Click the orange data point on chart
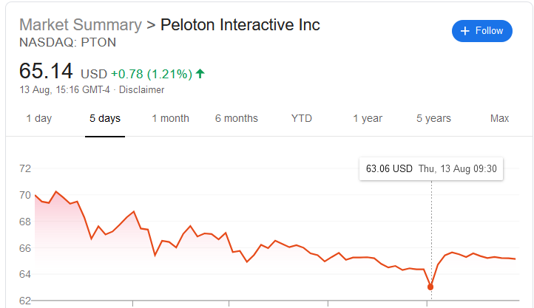The height and width of the screenshot is (308, 534). (x=430, y=287)
